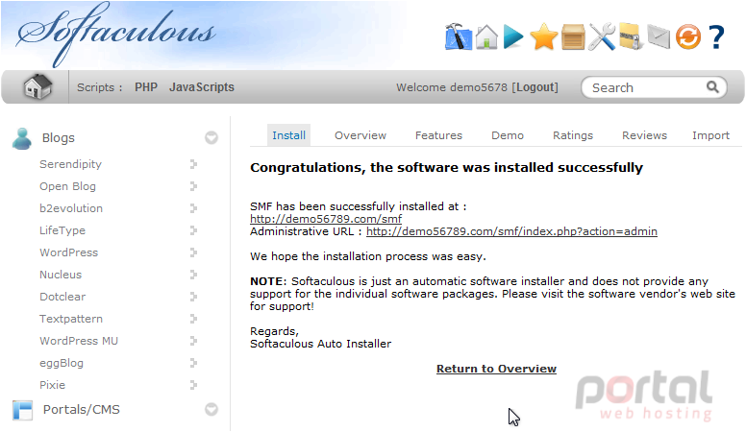Click the Portals/CMS category icon
Viewport: 746px width, 432px height.
click(x=22, y=410)
